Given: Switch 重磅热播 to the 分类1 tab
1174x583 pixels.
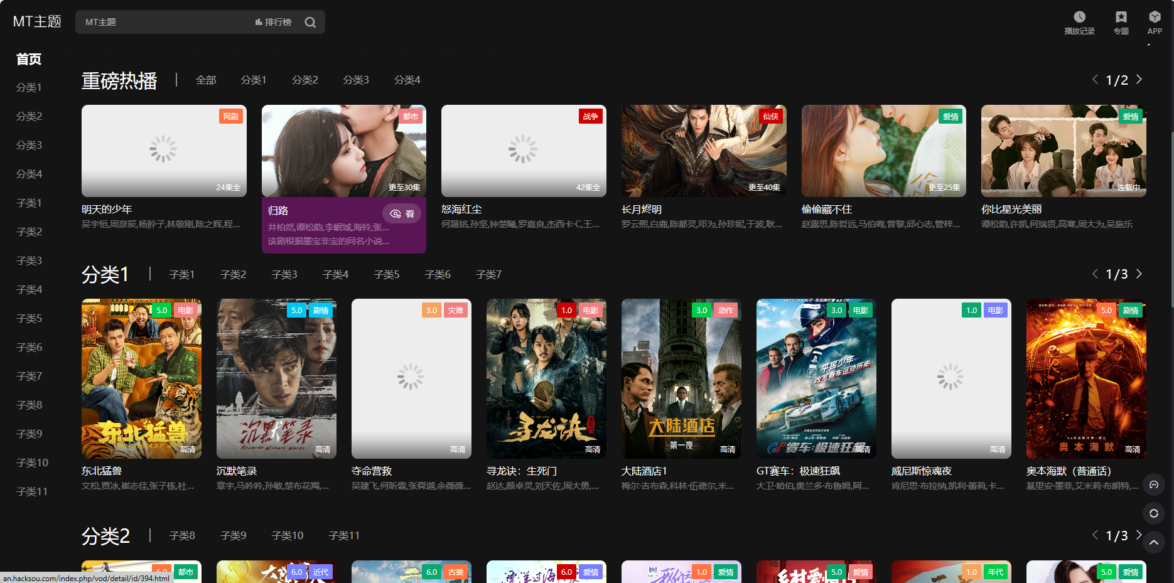Looking at the screenshot, I should [x=254, y=80].
